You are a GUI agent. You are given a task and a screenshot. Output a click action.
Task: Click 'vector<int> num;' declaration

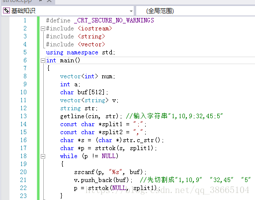[x=87, y=76]
